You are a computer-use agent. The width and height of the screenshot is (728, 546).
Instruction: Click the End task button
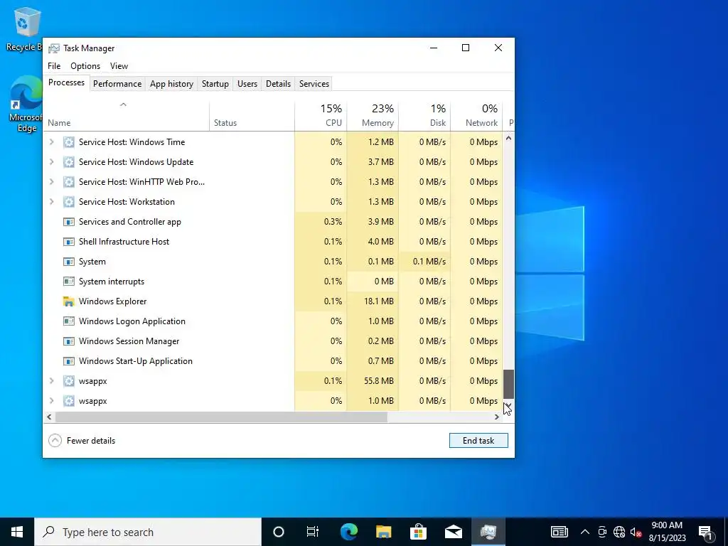pyautogui.click(x=478, y=441)
